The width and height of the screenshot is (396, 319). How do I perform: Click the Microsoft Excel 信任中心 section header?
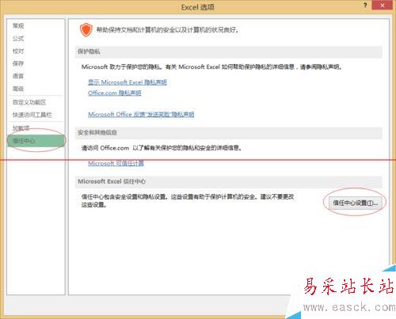tap(229, 182)
